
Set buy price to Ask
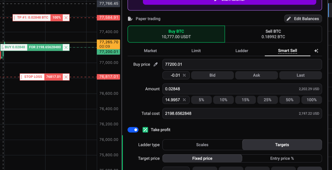(256, 75)
